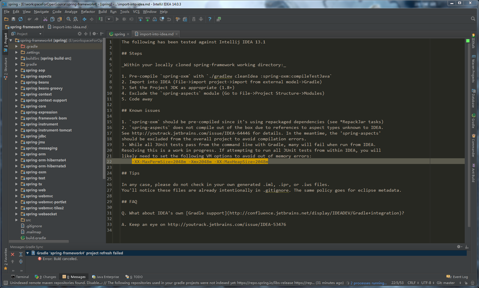Toggle the Gradle side panel
The height and width of the screenshot is (288, 479).
pos(473,121)
